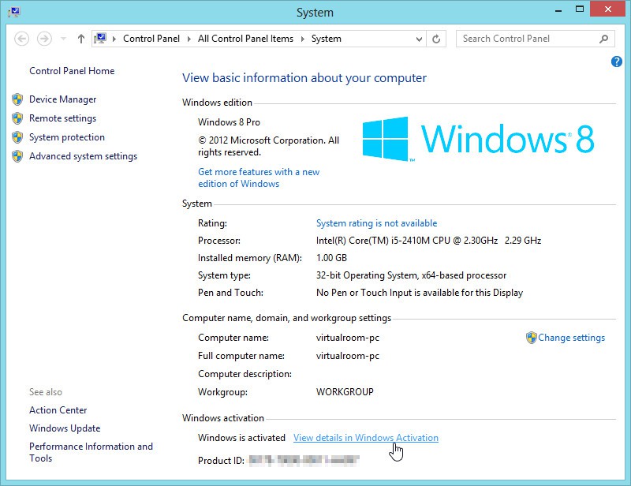Click shield icon beside Advanced system settings

[17, 156]
